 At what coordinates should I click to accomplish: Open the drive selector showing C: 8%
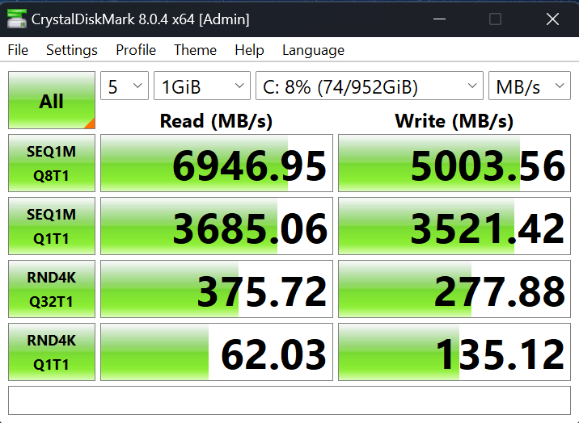click(370, 86)
